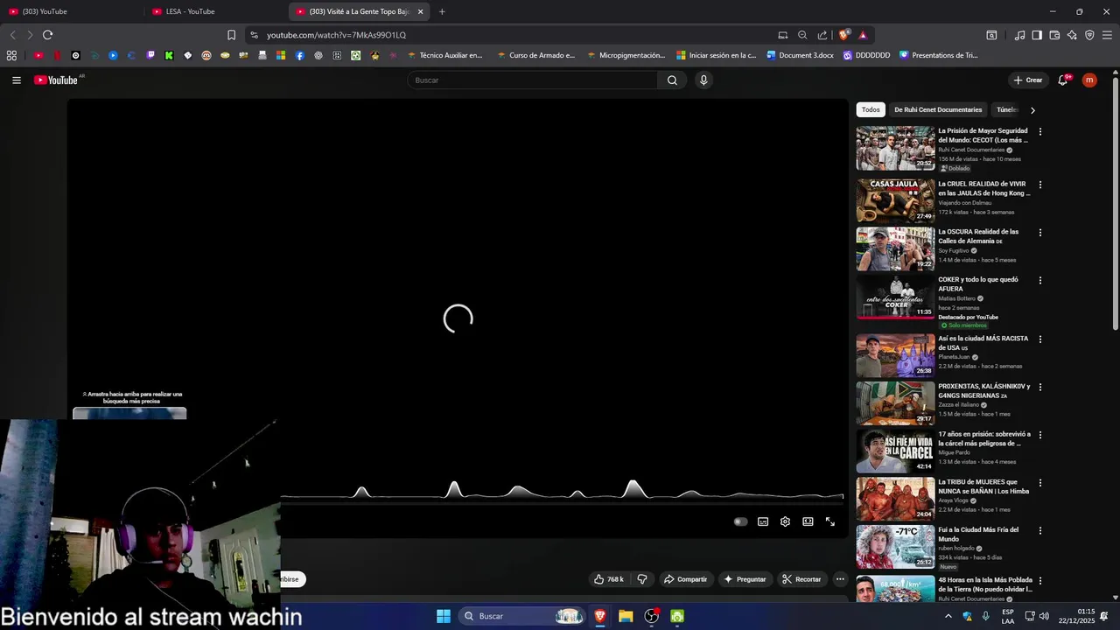Expand filter chips with the right chevron
Screen dimensions: 1120x630
click(x=1032, y=110)
